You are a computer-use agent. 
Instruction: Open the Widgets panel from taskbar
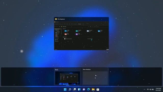tap(79, 89)
